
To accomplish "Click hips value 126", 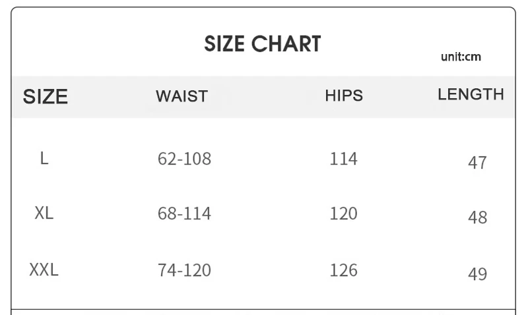I will (343, 270).
